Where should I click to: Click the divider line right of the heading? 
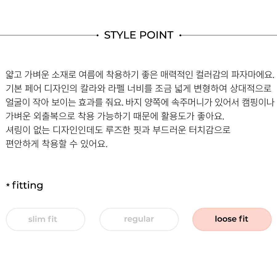229,35
